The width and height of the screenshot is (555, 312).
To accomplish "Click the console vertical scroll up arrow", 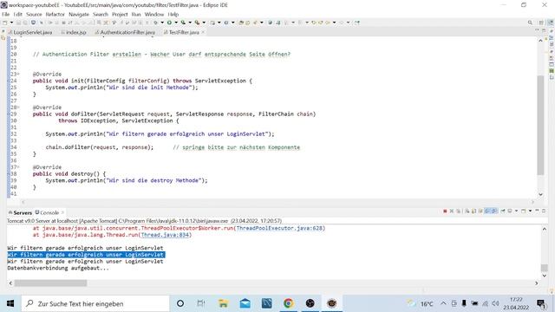I will 545,229.
